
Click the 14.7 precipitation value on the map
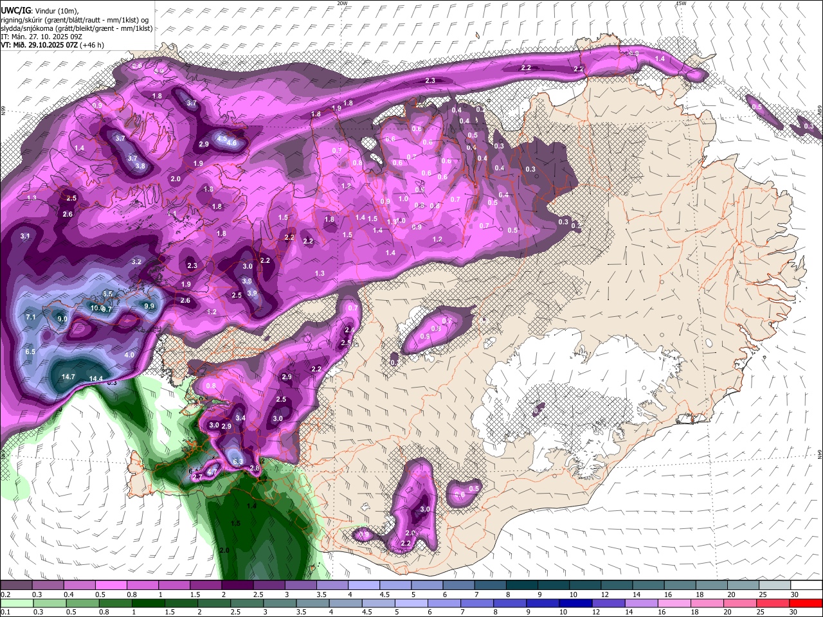(68, 377)
